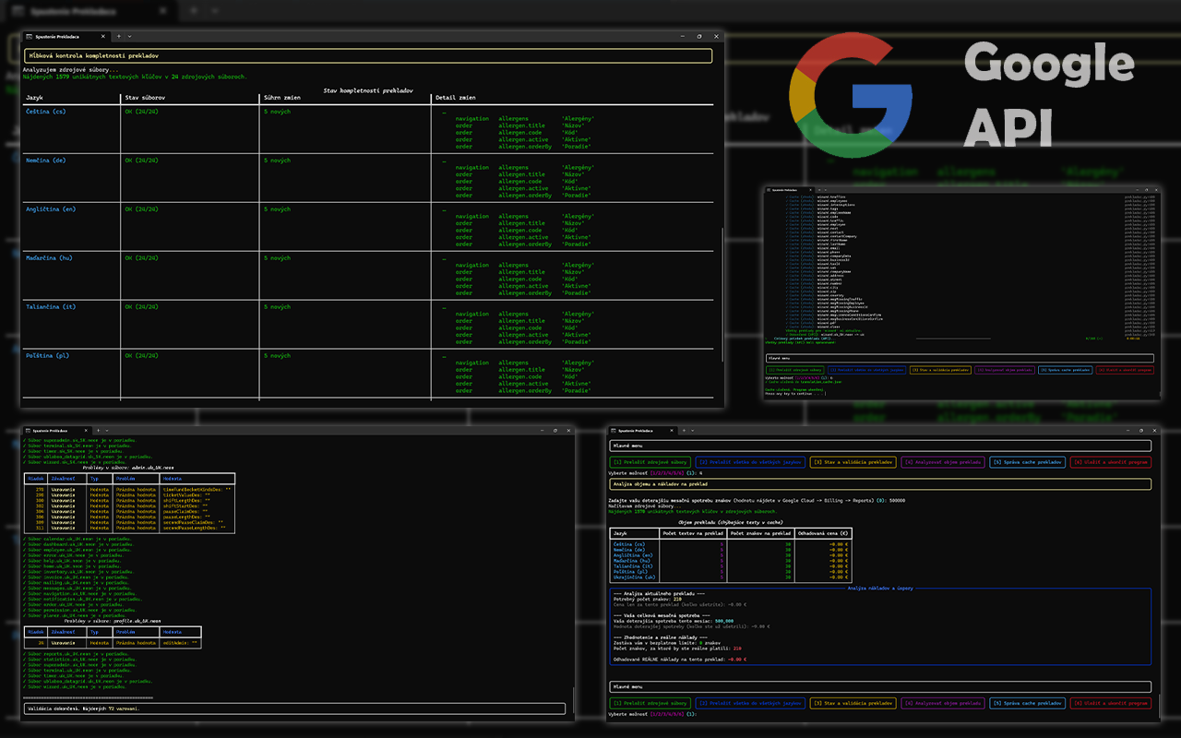This screenshot has height=738, width=1181.
Task: Select 'Nemčina (de)' in the completeness check table
Action: click(46, 161)
